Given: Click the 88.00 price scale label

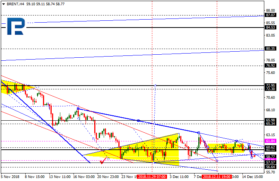Looking at the screenshot, I should coord(270,10).
